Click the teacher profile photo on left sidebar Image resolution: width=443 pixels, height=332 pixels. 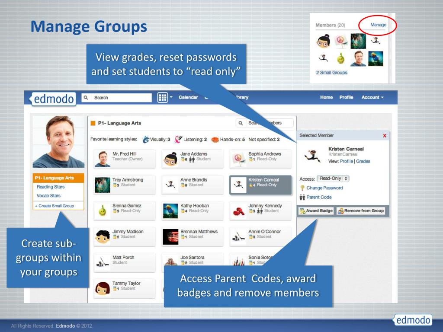click(x=58, y=141)
